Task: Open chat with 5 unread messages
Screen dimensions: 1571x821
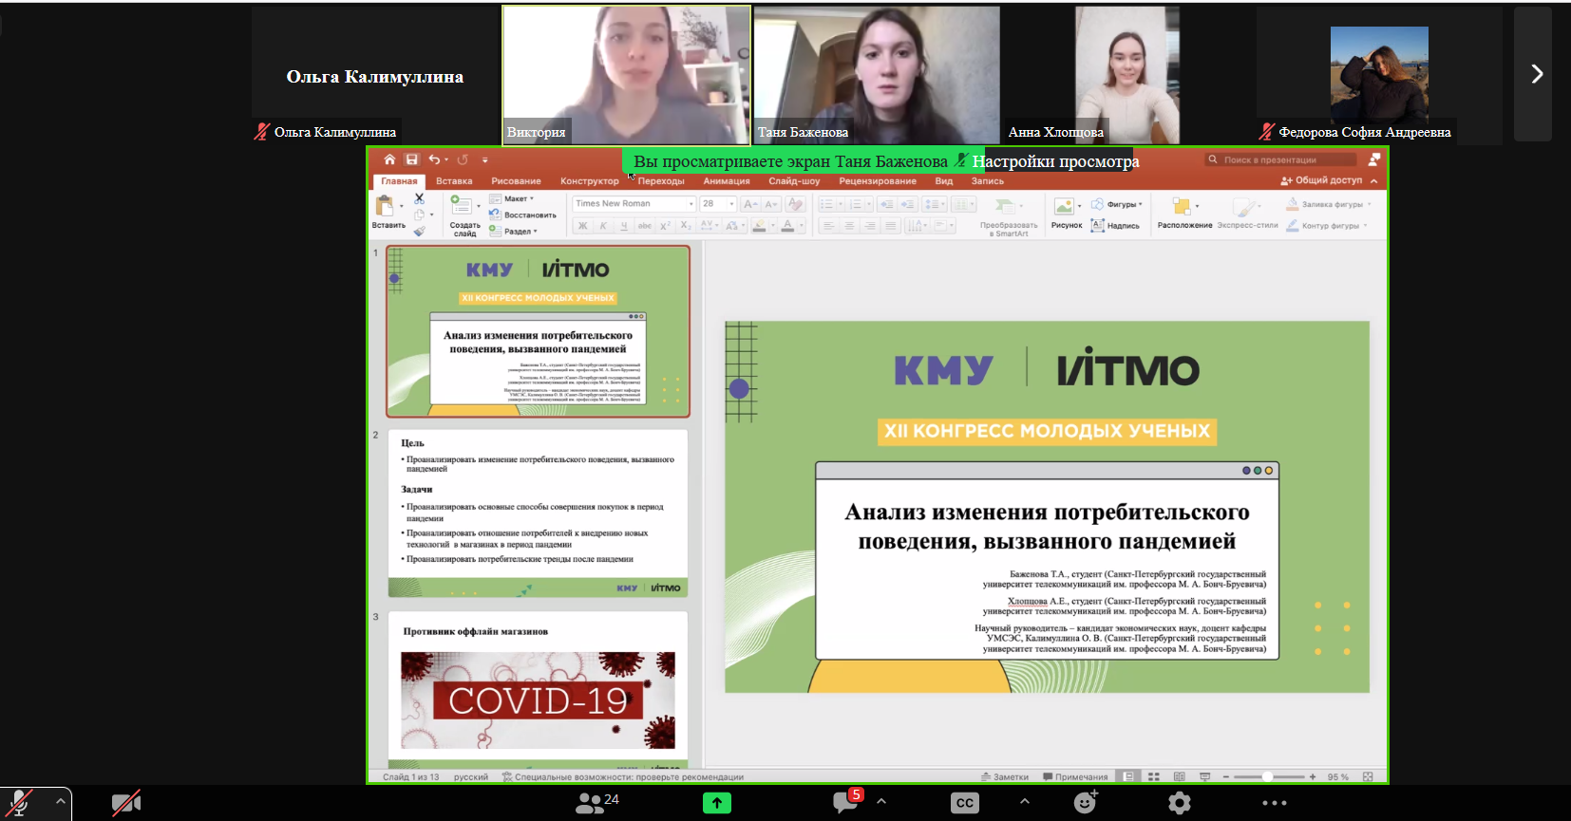Action: click(846, 802)
